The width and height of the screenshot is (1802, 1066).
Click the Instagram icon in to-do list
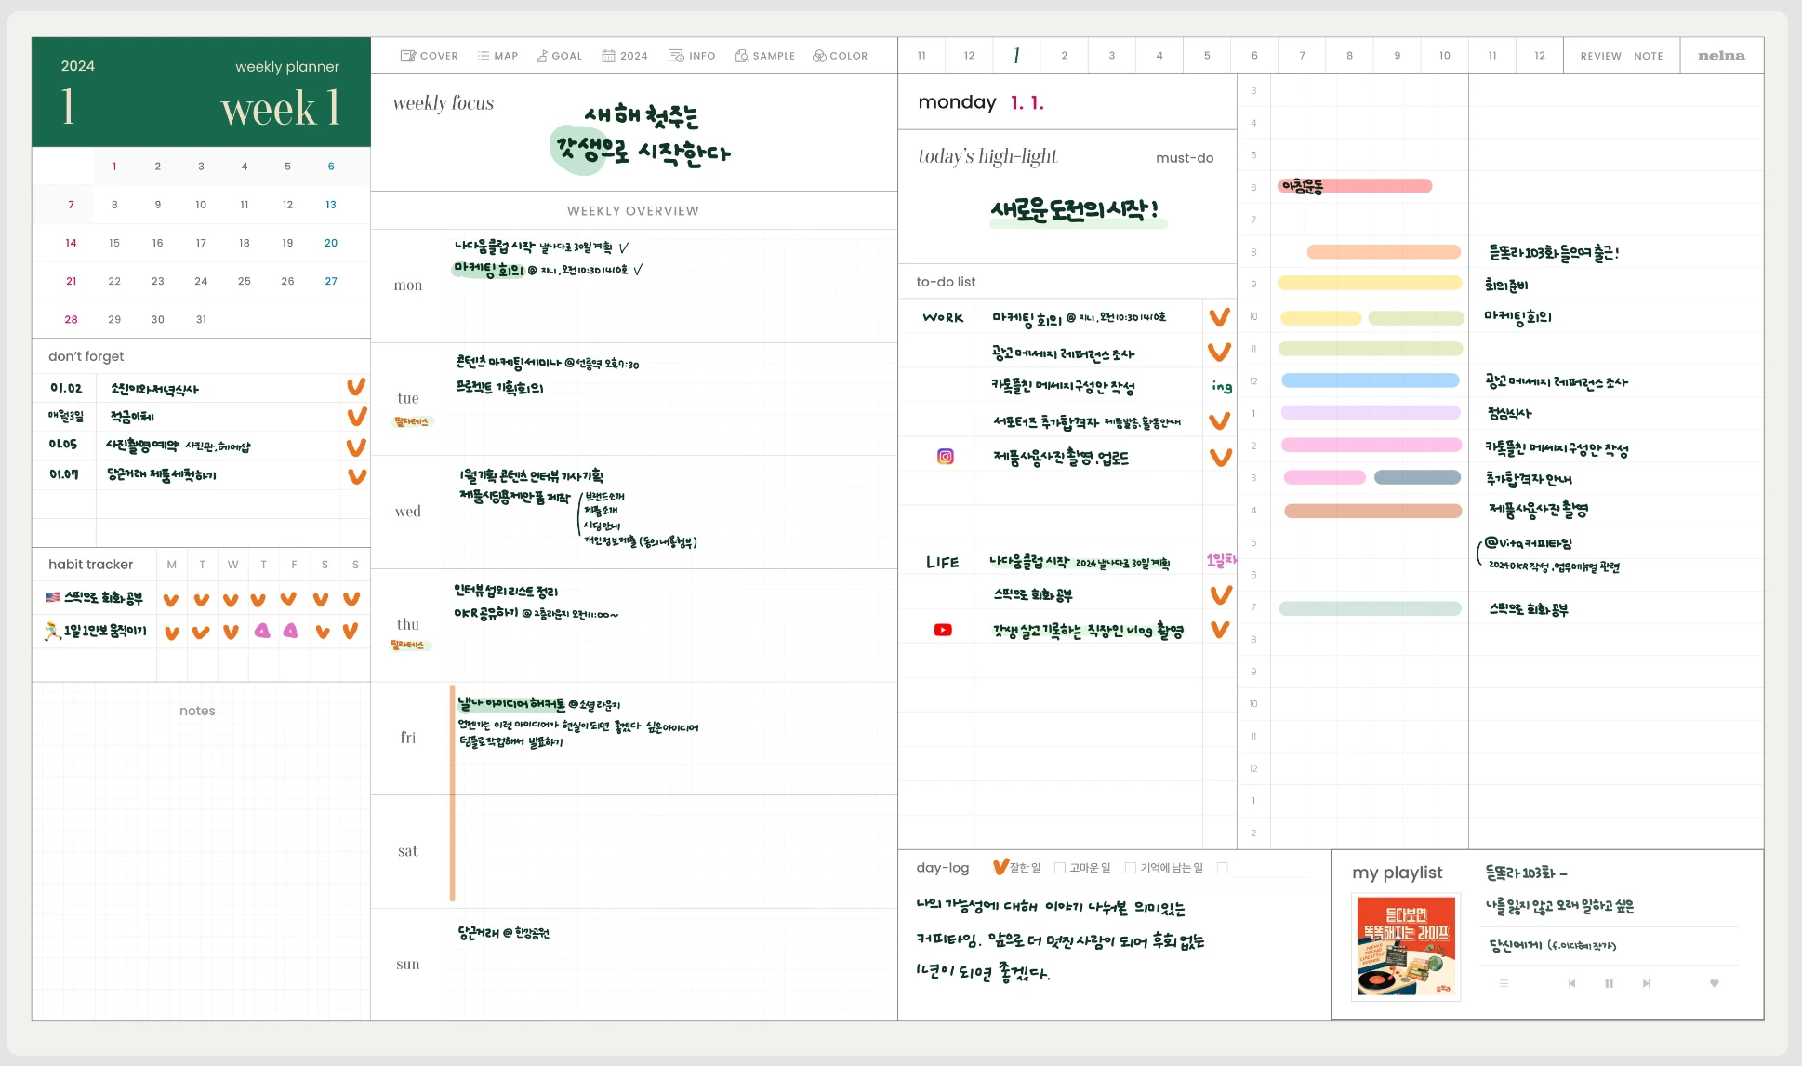point(945,457)
